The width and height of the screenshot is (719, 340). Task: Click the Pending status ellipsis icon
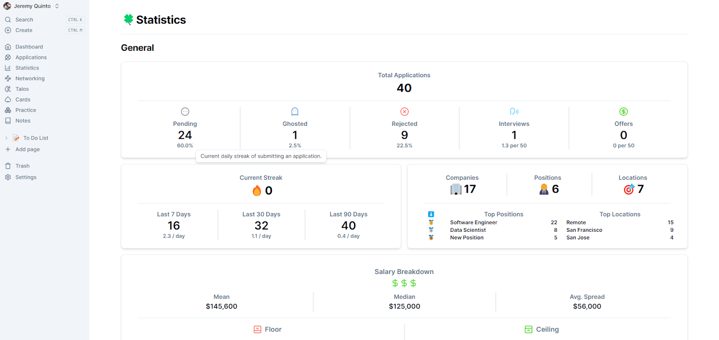[185, 111]
